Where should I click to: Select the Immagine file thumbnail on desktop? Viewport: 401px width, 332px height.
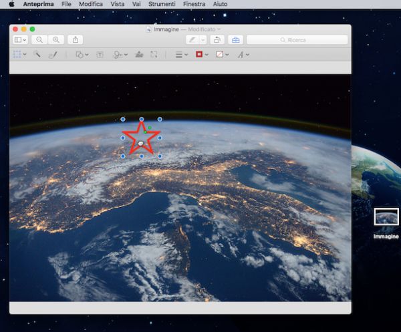pyautogui.click(x=386, y=217)
